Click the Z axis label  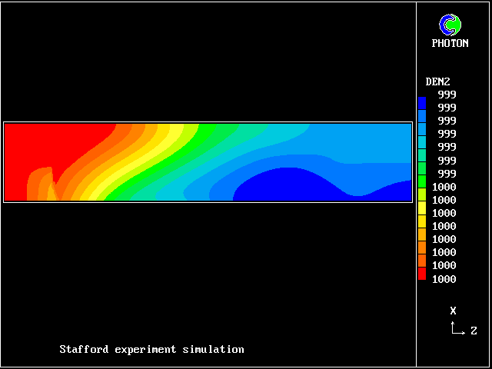(x=474, y=331)
